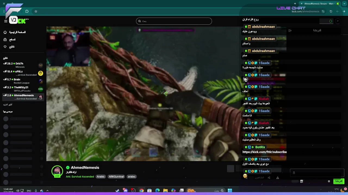Viewport: 348px width, 195px height.
Task: Open File Explorer from the taskbar
Action: click(x=165, y=191)
